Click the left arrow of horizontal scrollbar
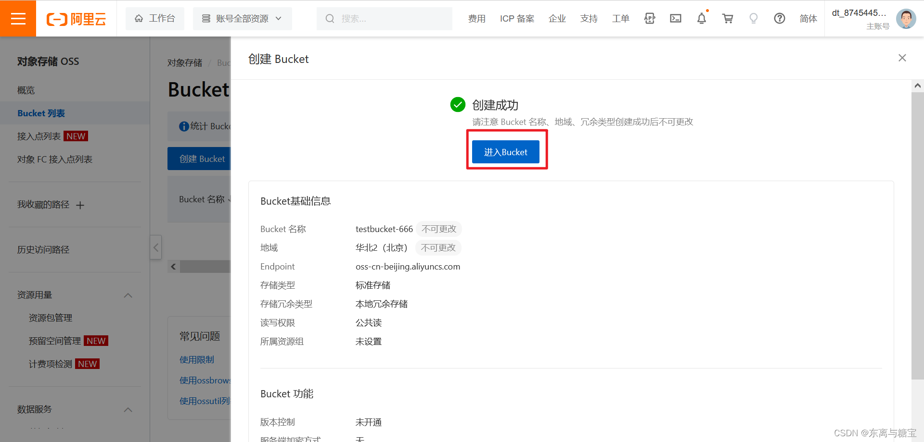Image resolution: width=924 pixels, height=442 pixels. point(174,267)
